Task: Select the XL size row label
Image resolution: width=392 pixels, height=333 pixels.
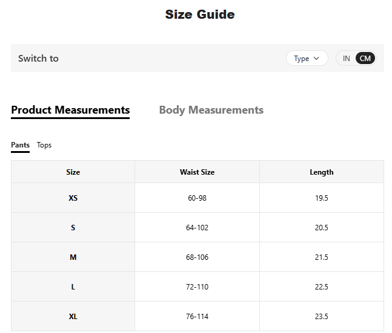Action: (x=73, y=316)
